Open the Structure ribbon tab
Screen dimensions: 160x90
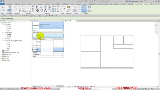(x=17, y=4)
